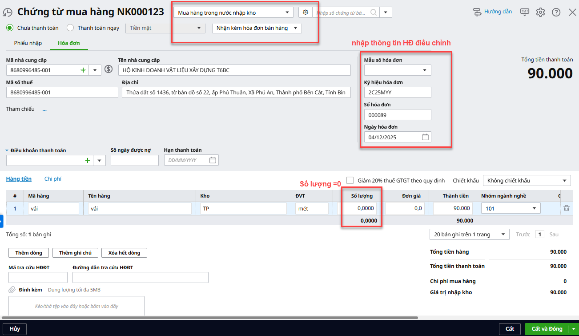Screen dimensions: 579x336
Task: Switch to the Phiếu nhập tab
Action: tap(28, 43)
